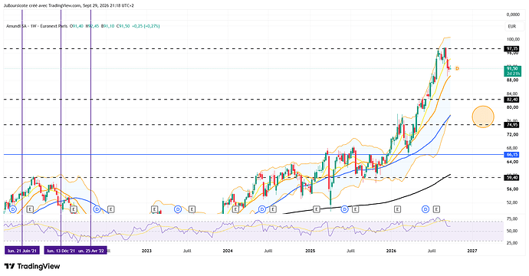Click the D marker right of 25 Avr '22 line
Viewport: 529px width, 276px height.
[x=97, y=209]
